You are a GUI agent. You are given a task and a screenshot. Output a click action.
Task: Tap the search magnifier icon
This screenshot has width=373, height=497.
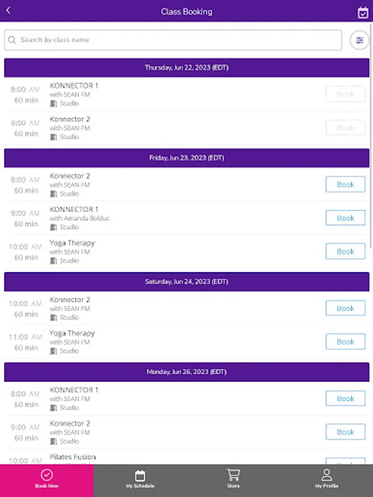12,40
